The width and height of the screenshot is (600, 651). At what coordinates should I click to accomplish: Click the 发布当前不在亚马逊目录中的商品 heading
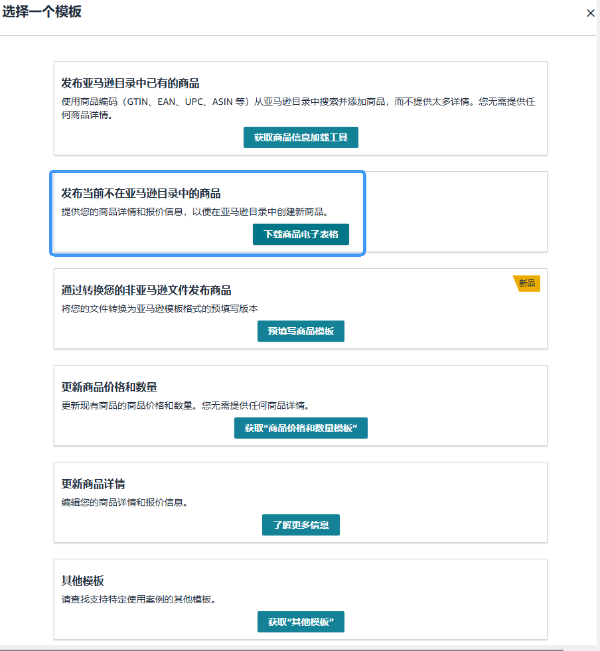141,194
